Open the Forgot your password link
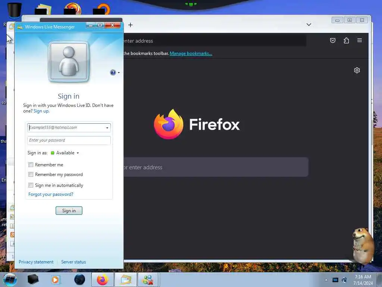Image resolution: width=382 pixels, height=287 pixels. pos(51,194)
